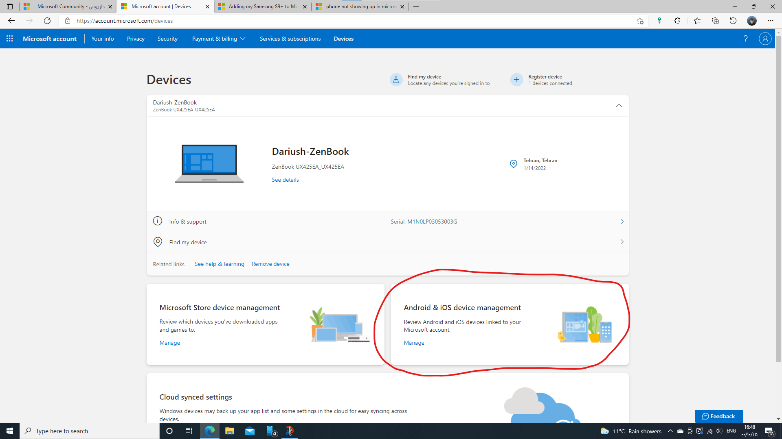Click Remove device link
This screenshot has width=782, height=439.
click(270, 264)
